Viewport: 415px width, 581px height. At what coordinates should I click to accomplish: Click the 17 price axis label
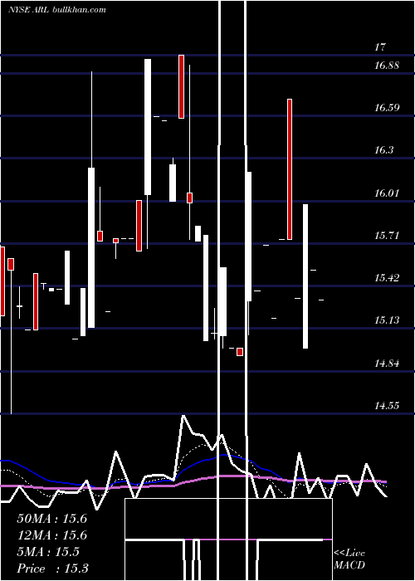click(380, 47)
